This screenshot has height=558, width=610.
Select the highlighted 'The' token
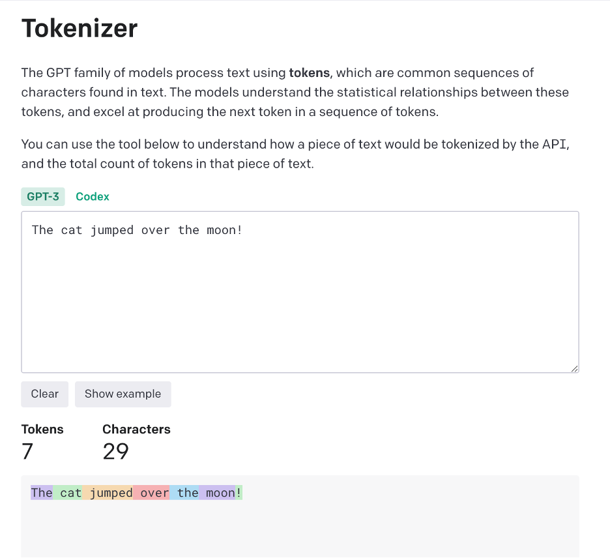42,492
